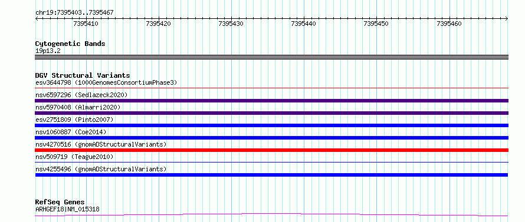Click ruler position 7395460
Image resolution: width=525 pixels, height=222 pixels.
coord(449,24)
